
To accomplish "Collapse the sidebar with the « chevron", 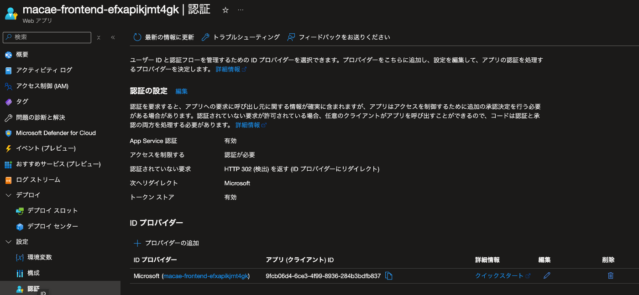I will tap(113, 37).
